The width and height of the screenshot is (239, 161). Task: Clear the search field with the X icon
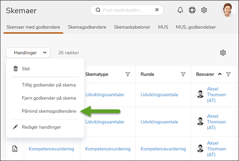(157, 10)
